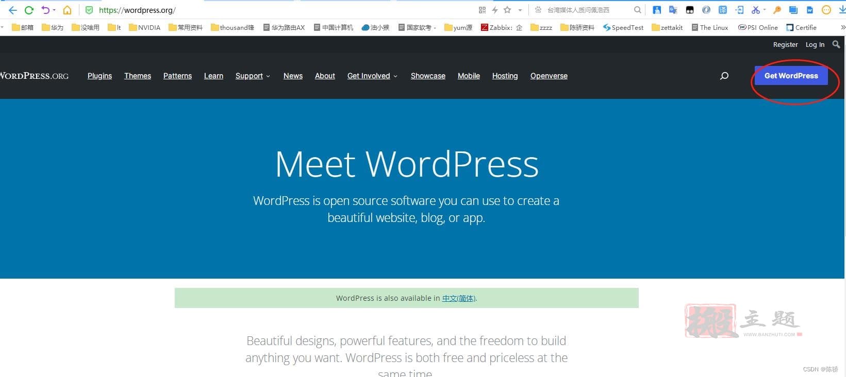Expand the arrow next to scissors icon

[x=765, y=10]
